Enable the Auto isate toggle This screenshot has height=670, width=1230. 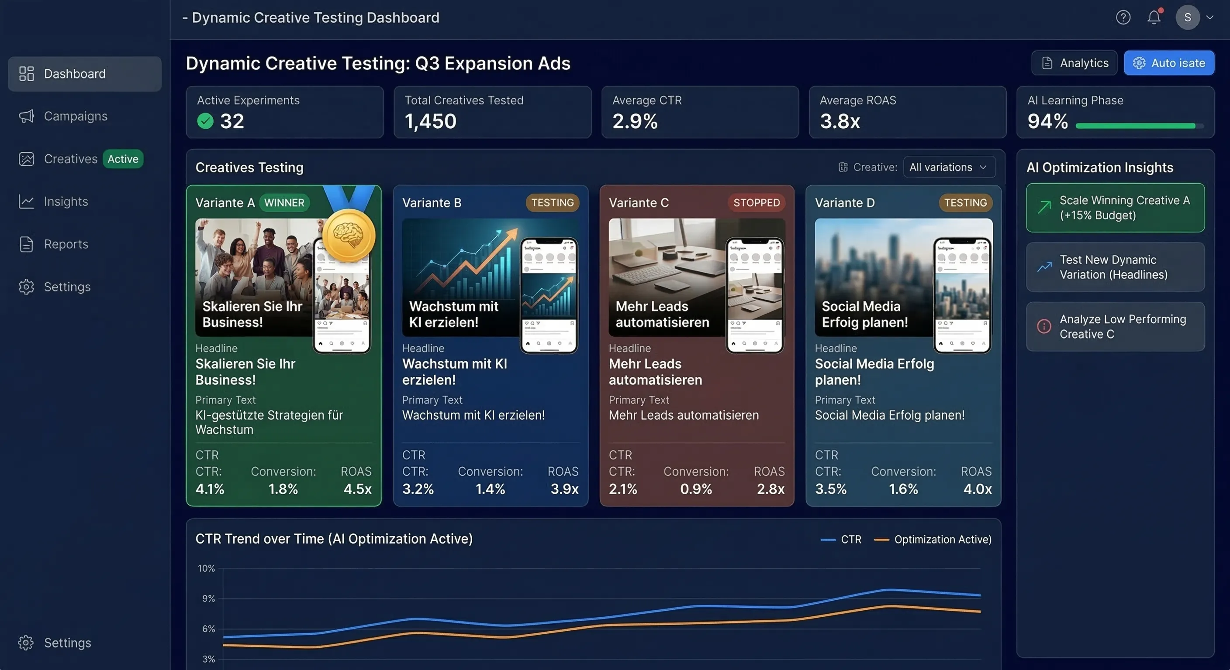1168,62
